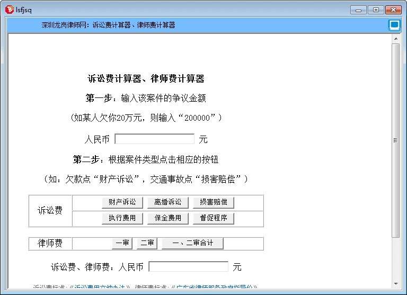The width and height of the screenshot is (407, 295).
Task: Calculate lawyer fee for 一审
Action: point(122,243)
